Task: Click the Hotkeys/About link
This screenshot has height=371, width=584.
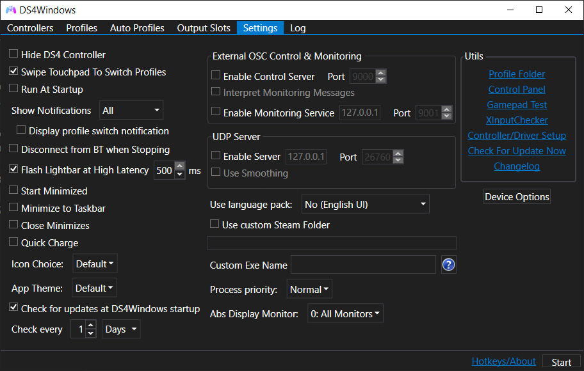Action: click(x=503, y=361)
